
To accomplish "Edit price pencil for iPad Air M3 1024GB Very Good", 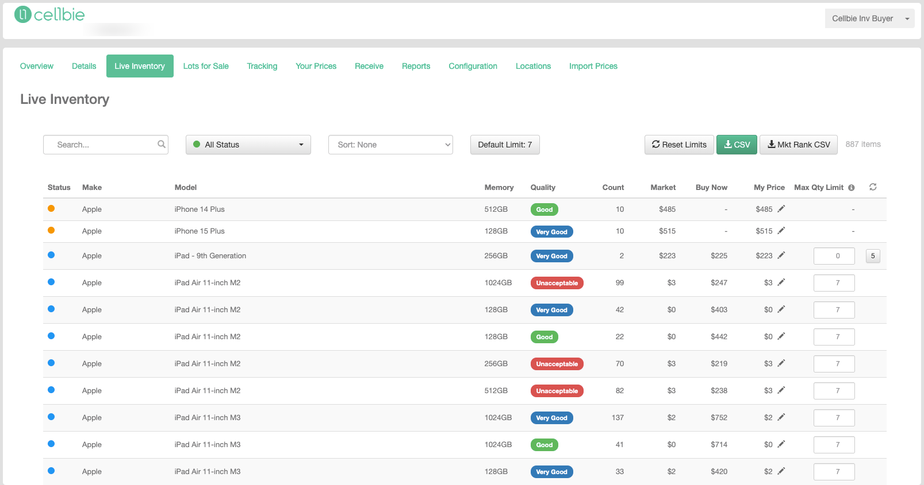I will (781, 417).
